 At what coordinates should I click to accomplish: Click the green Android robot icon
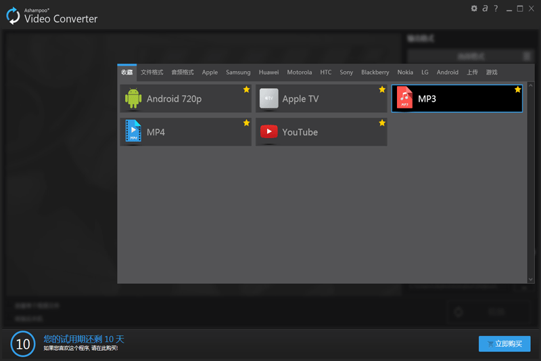pos(133,98)
